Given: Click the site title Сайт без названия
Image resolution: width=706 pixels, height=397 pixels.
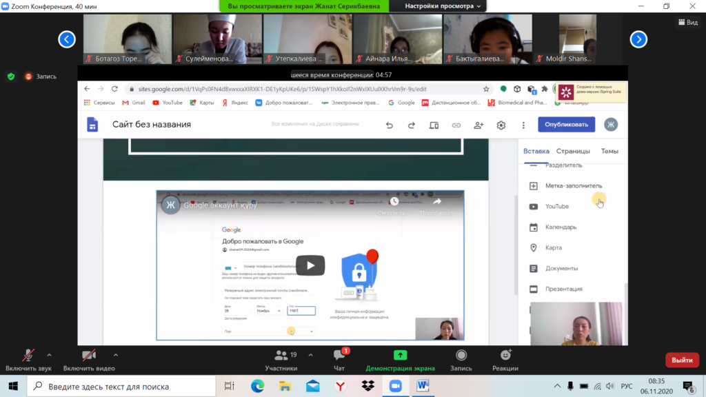Looking at the screenshot, I should click(152, 125).
